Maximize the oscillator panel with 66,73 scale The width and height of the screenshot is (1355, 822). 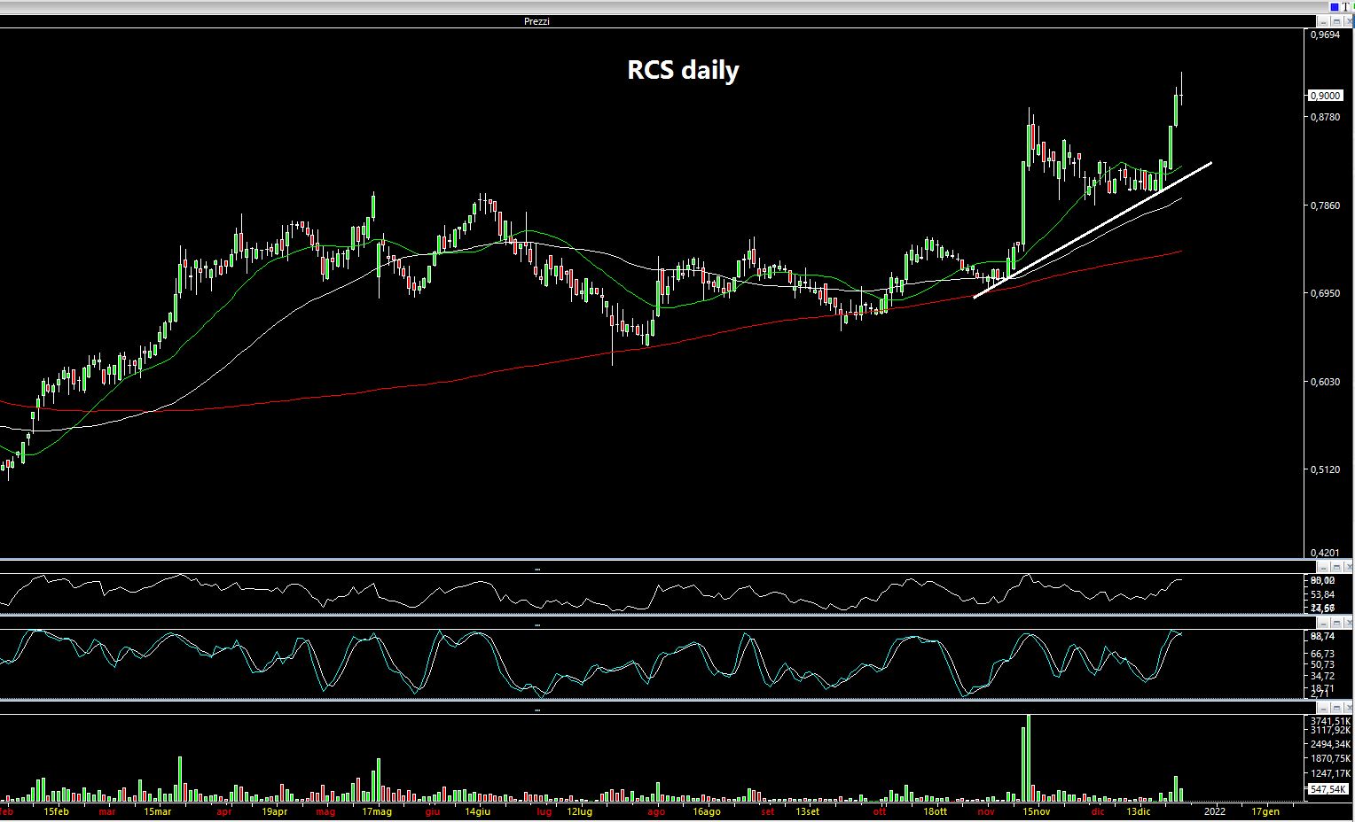pos(1335,623)
